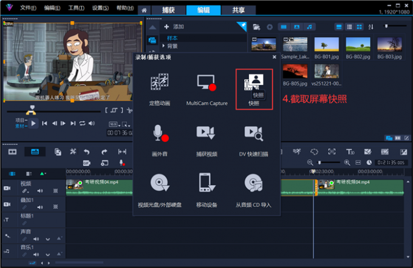Viewport: 413px width, 268px height.
Task: Mute the 声音 voice track
Action: tap(36, 239)
